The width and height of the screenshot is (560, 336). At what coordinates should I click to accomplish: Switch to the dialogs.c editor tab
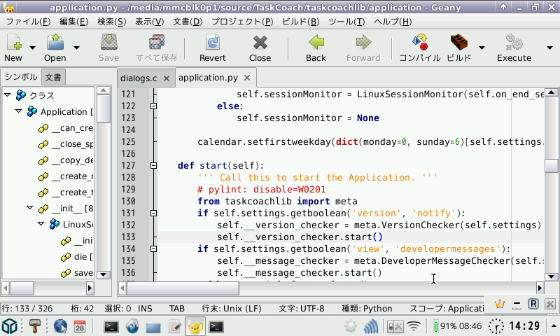[x=139, y=78]
